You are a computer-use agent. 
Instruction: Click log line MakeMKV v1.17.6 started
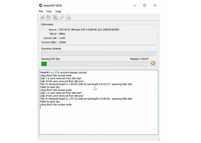63,73
